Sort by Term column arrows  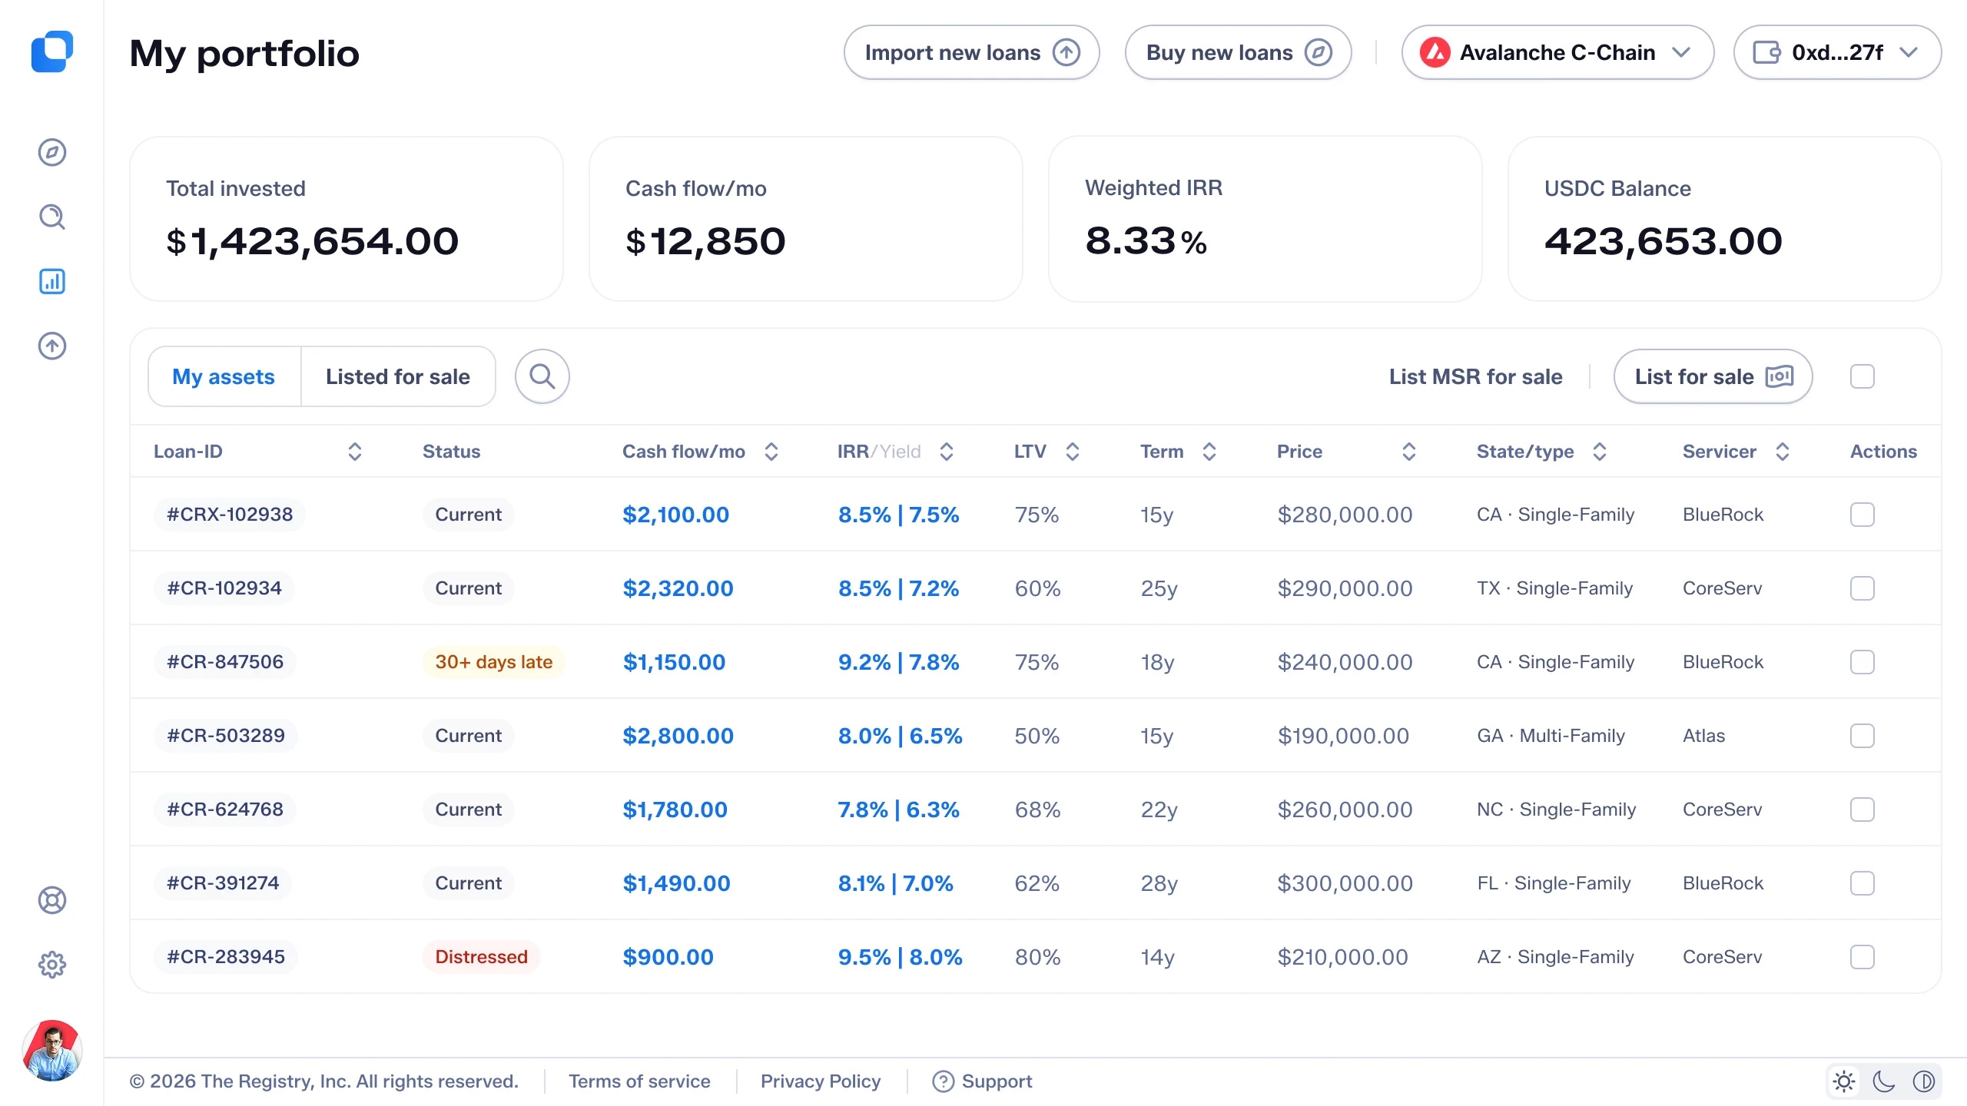tap(1209, 452)
